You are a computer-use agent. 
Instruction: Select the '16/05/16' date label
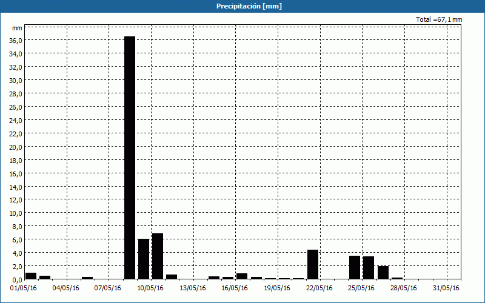point(235,288)
